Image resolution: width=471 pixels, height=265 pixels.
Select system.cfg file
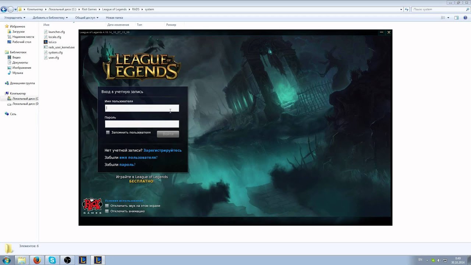[53, 52]
